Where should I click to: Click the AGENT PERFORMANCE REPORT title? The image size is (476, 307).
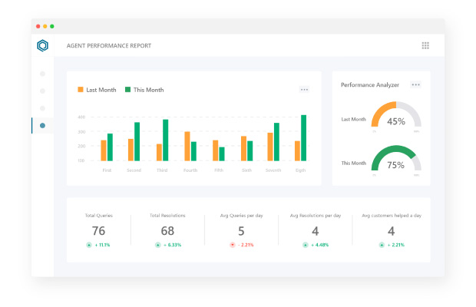click(109, 46)
